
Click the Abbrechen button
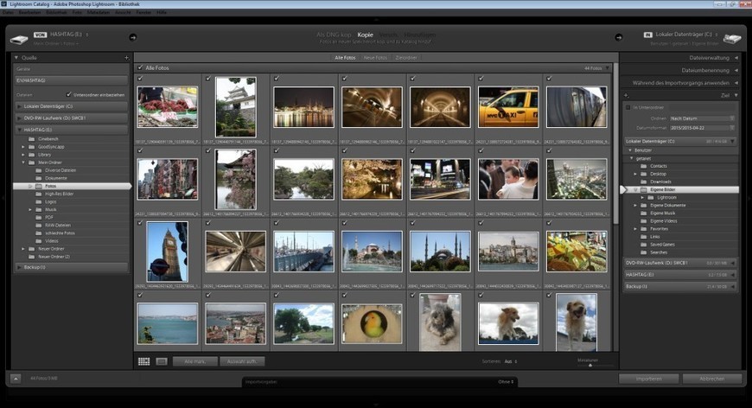click(x=711, y=379)
